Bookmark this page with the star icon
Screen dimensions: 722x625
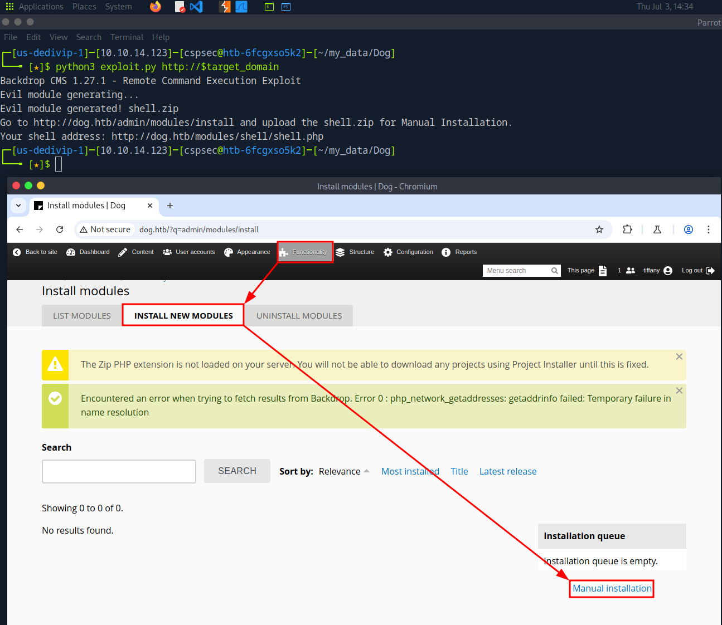pyautogui.click(x=599, y=230)
